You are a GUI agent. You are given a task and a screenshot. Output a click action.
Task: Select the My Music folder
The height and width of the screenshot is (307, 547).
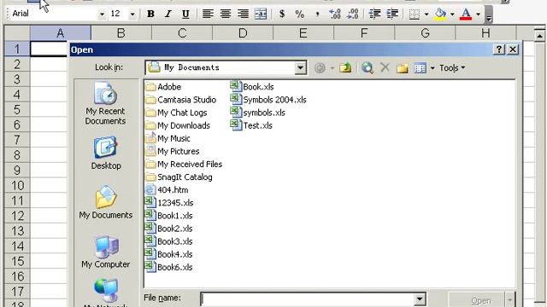pyautogui.click(x=168, y=138)
